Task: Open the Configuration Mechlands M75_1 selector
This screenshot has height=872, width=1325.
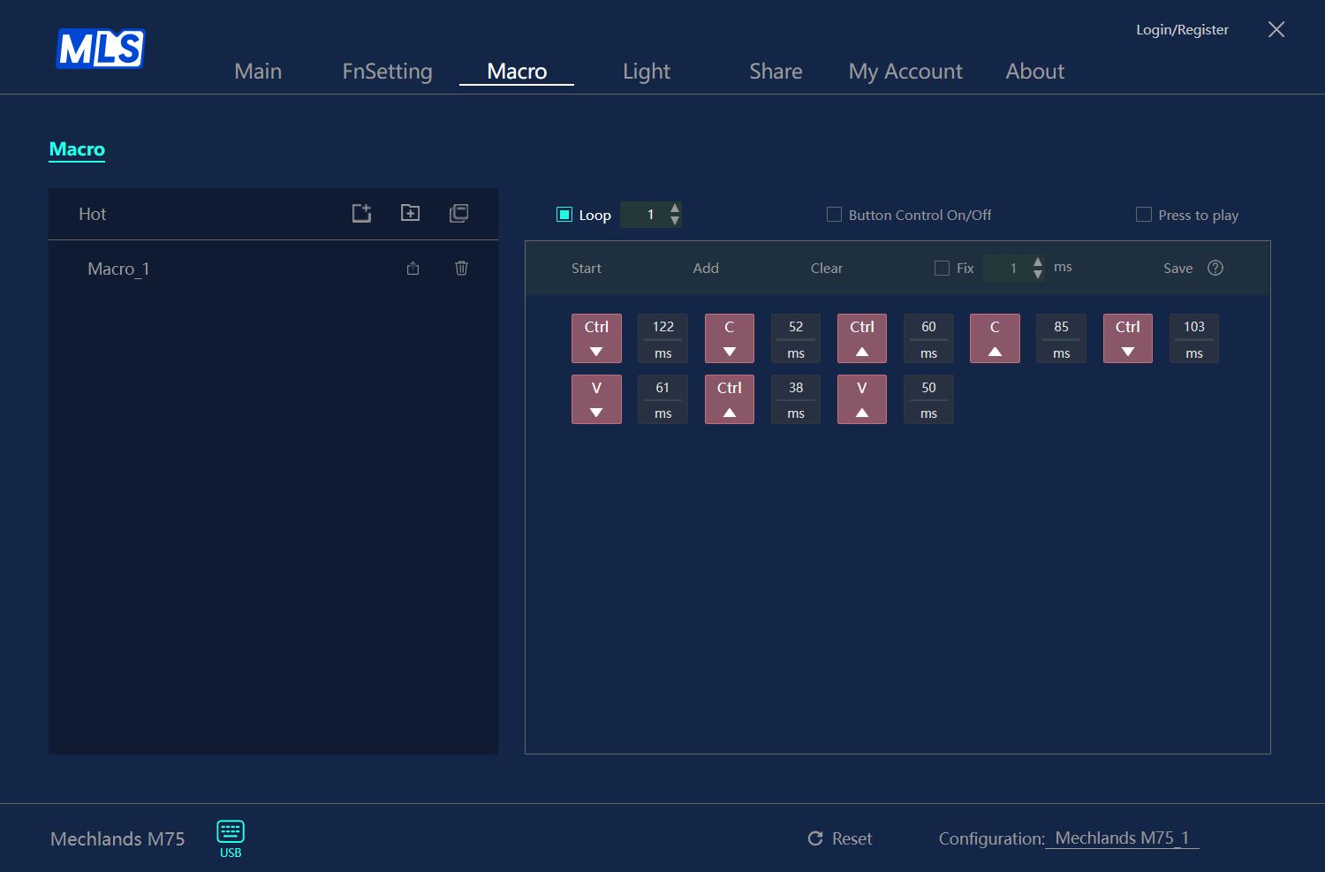Action: click(x=1122, y=838)
